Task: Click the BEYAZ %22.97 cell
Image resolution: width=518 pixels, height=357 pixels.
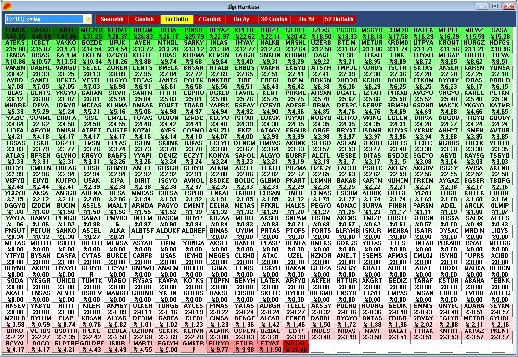Action: (219, 33)
